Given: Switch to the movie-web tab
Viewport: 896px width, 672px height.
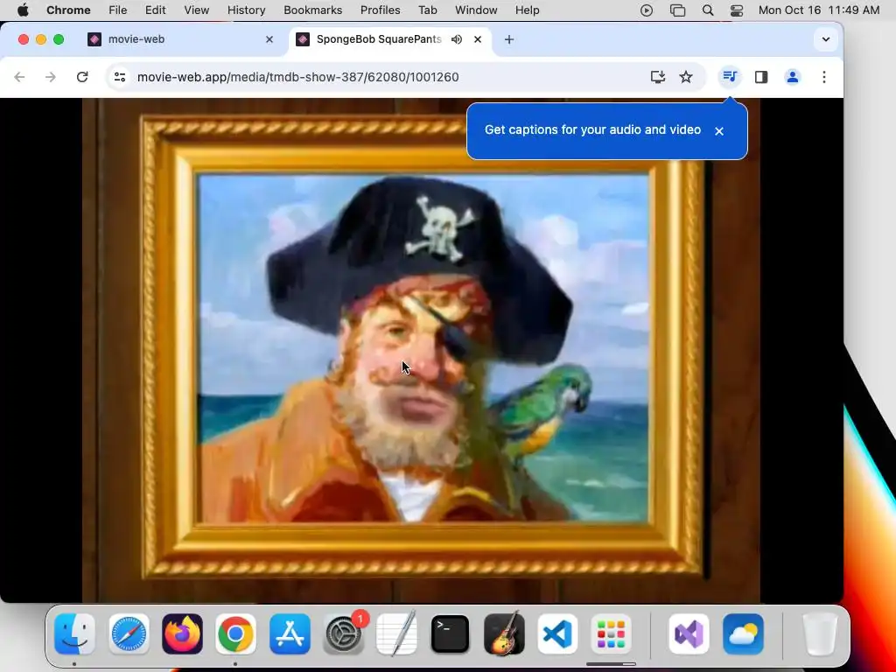Looking at the screenshot, I should point(182,39).
